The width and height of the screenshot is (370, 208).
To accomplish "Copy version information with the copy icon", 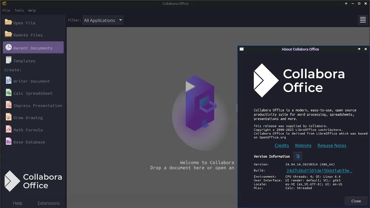I will [298, 156].
